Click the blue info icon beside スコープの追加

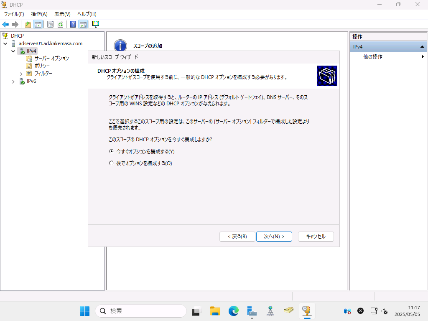pyautogui.click(x=120, y=45)
